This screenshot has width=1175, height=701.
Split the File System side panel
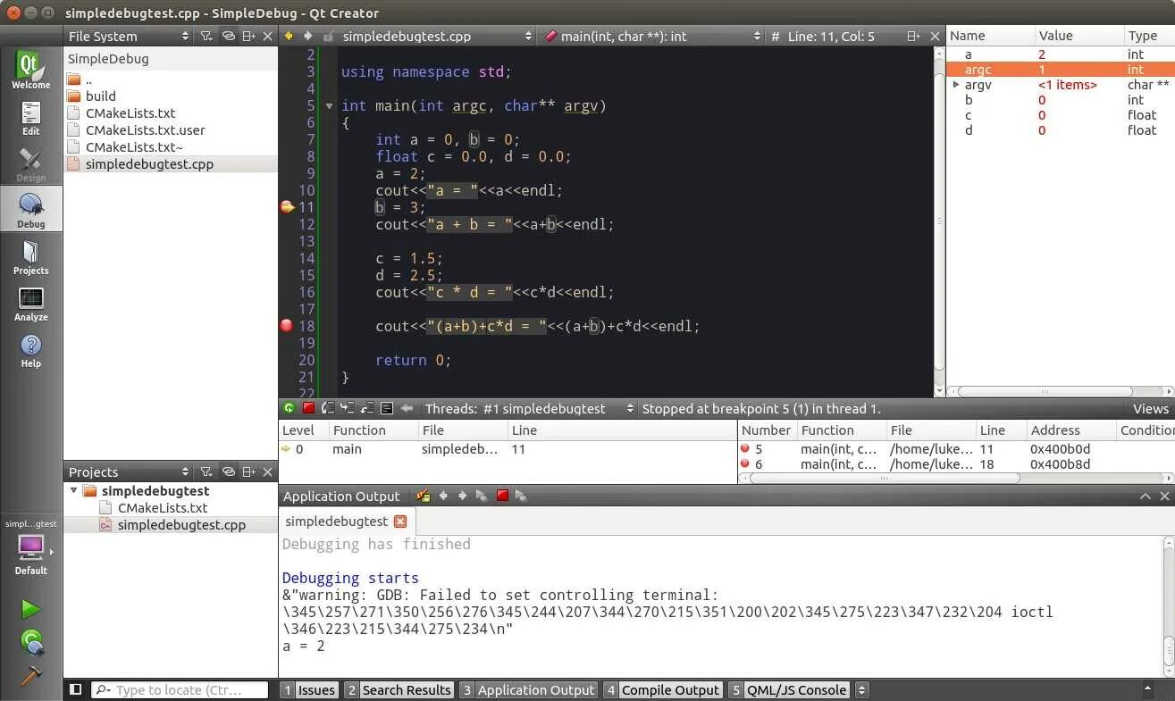click(x=248, y=36)
